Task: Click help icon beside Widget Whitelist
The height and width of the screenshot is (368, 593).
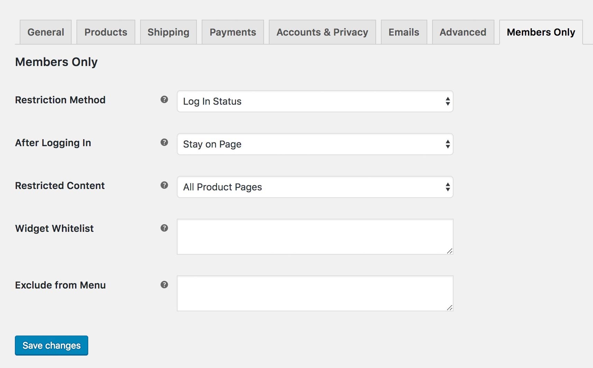Action: click(x=164, y=228)
